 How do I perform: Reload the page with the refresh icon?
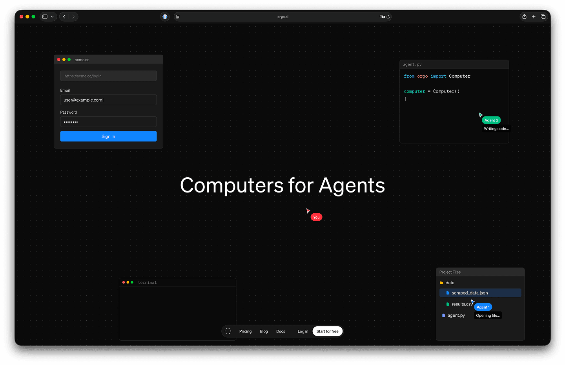(388, 16)
